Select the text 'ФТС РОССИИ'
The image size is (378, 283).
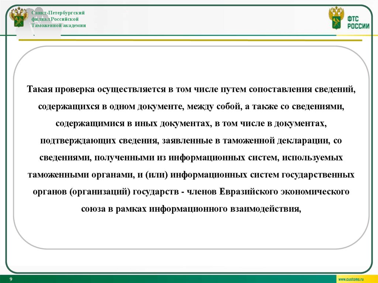point(358,23)
